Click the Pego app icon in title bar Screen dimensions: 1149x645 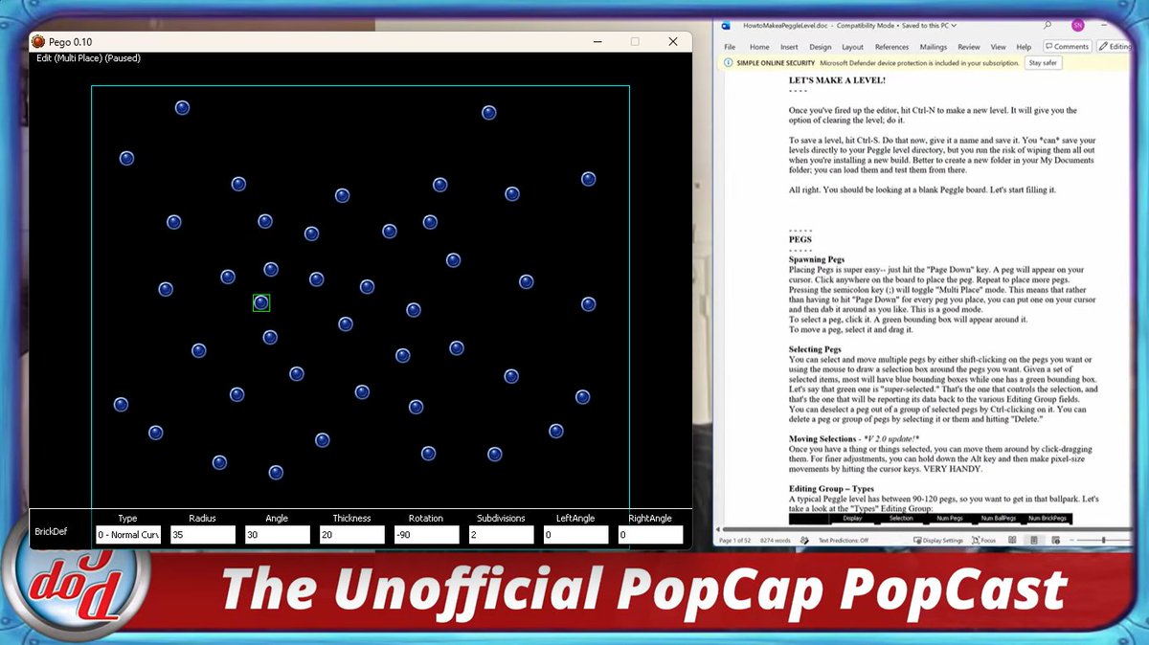(38, 42)
